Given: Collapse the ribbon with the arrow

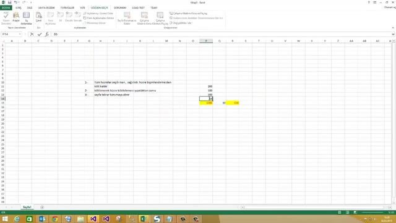Looking at the screenshot, I should pos(393,27).
